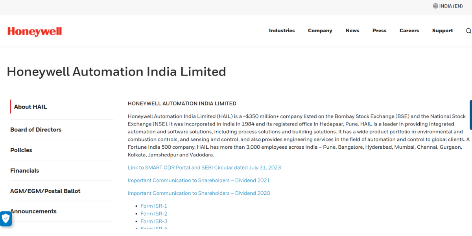View the Policies section
Screen dimensions: 472x236
pos(21,150)
